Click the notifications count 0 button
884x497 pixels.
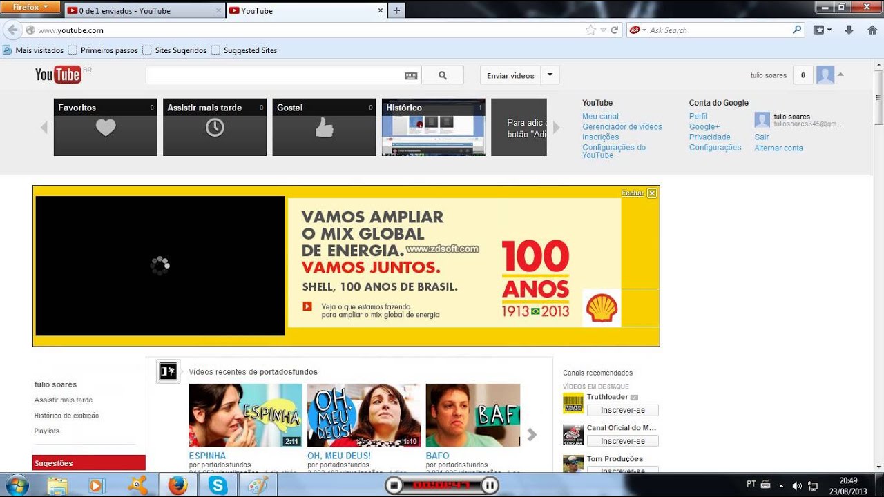(803, 75)
